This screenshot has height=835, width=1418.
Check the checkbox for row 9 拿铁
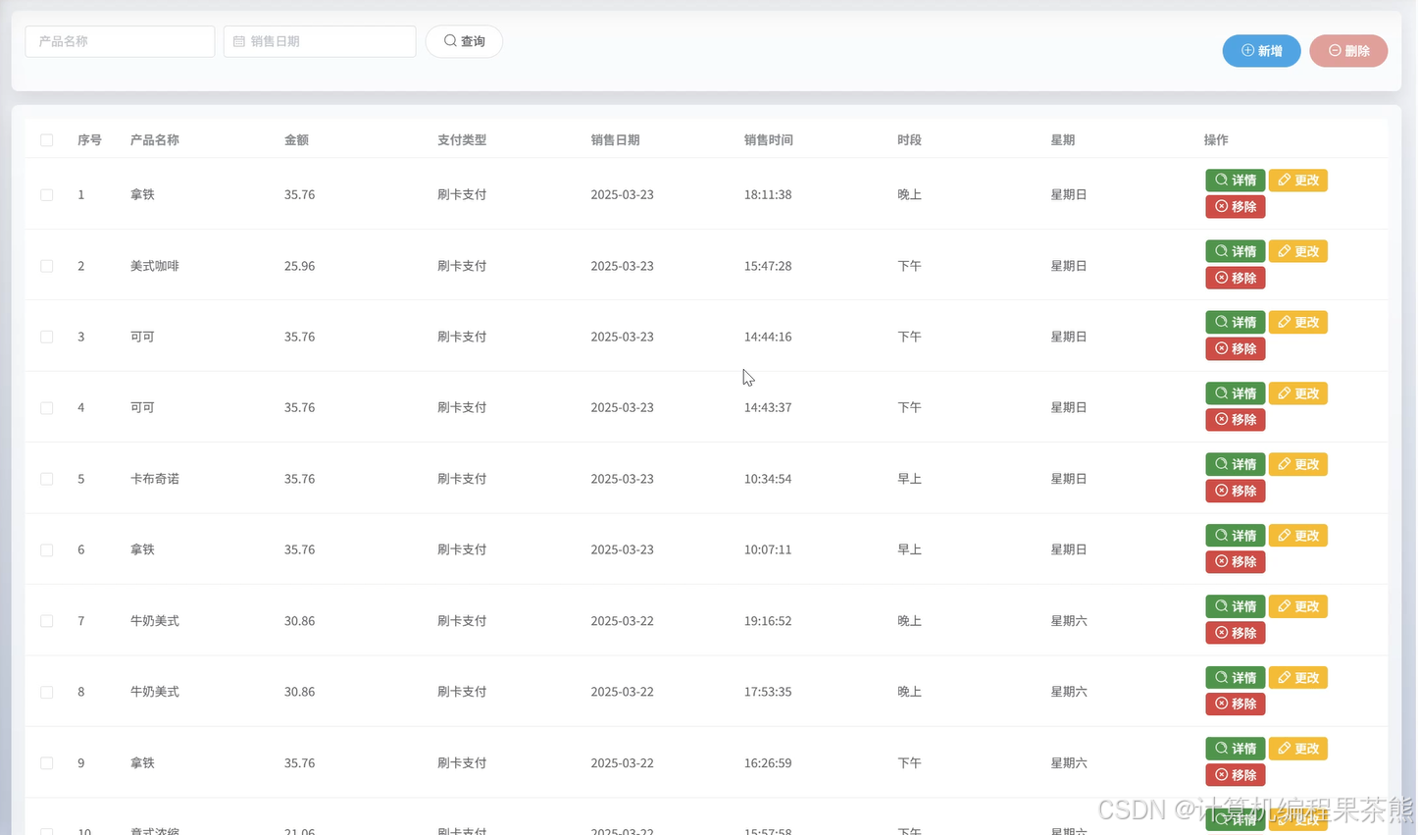(x=46, y=763)
